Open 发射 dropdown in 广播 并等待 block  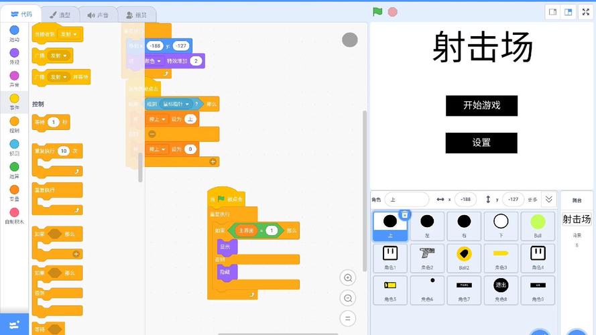59,77
